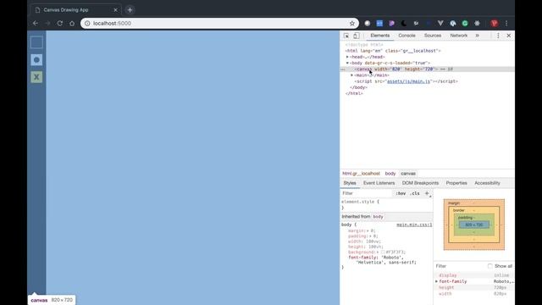This screenshot has height=305, width=542.
Task: Expand the computed font-family property
Action: (437, 281)
